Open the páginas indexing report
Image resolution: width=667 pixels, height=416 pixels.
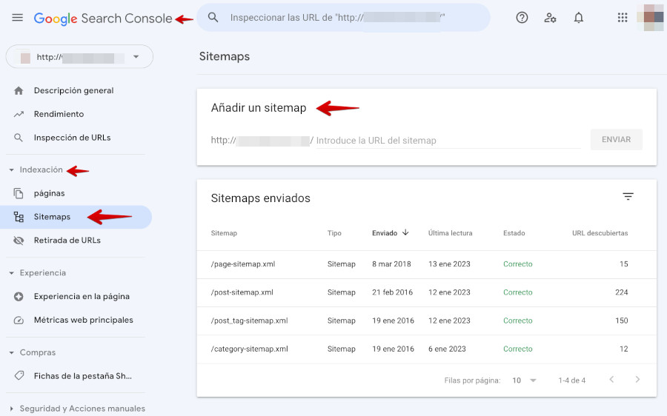pos(50,193)
